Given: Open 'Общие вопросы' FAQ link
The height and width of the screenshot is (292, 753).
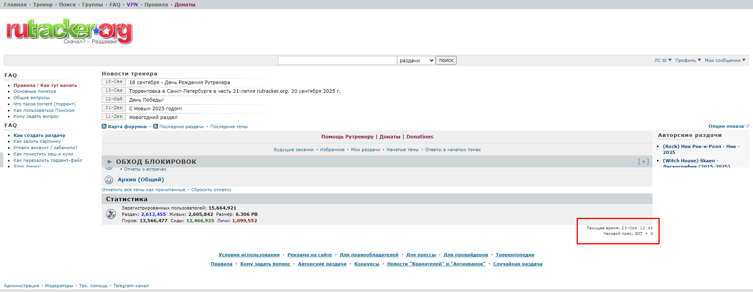Looking at the screenshot, I should pyautogui.click(x=32, y=98).
